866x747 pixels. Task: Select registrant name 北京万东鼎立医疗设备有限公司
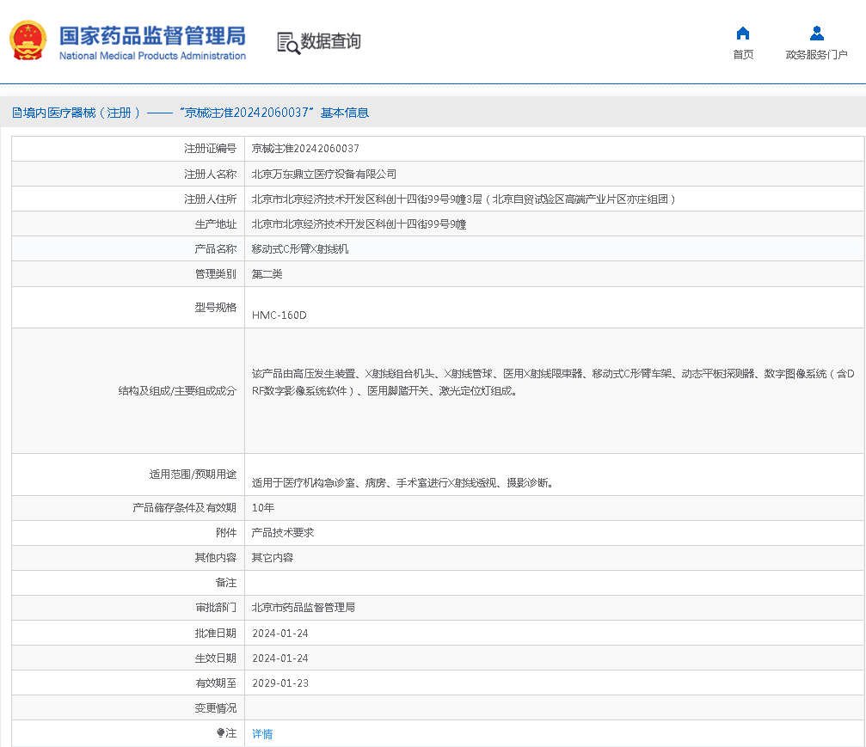[x=323, y=174]
